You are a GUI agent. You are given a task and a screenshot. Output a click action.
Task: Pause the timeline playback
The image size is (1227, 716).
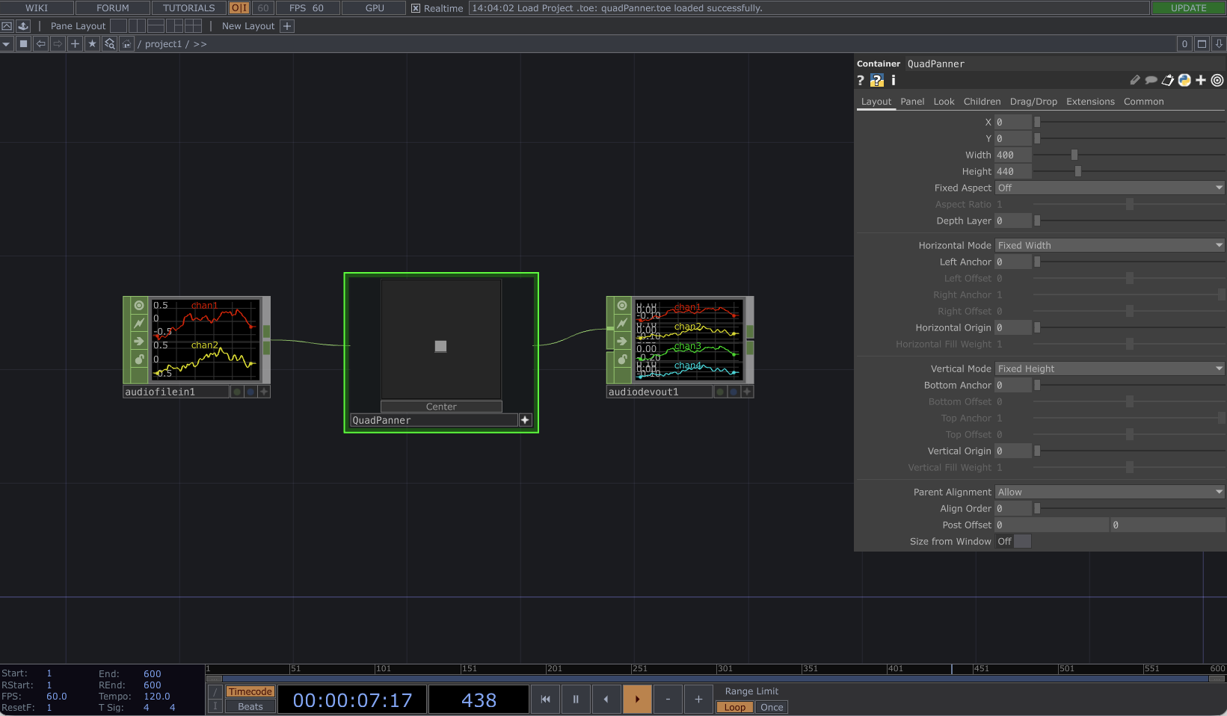tap(576, 700)
